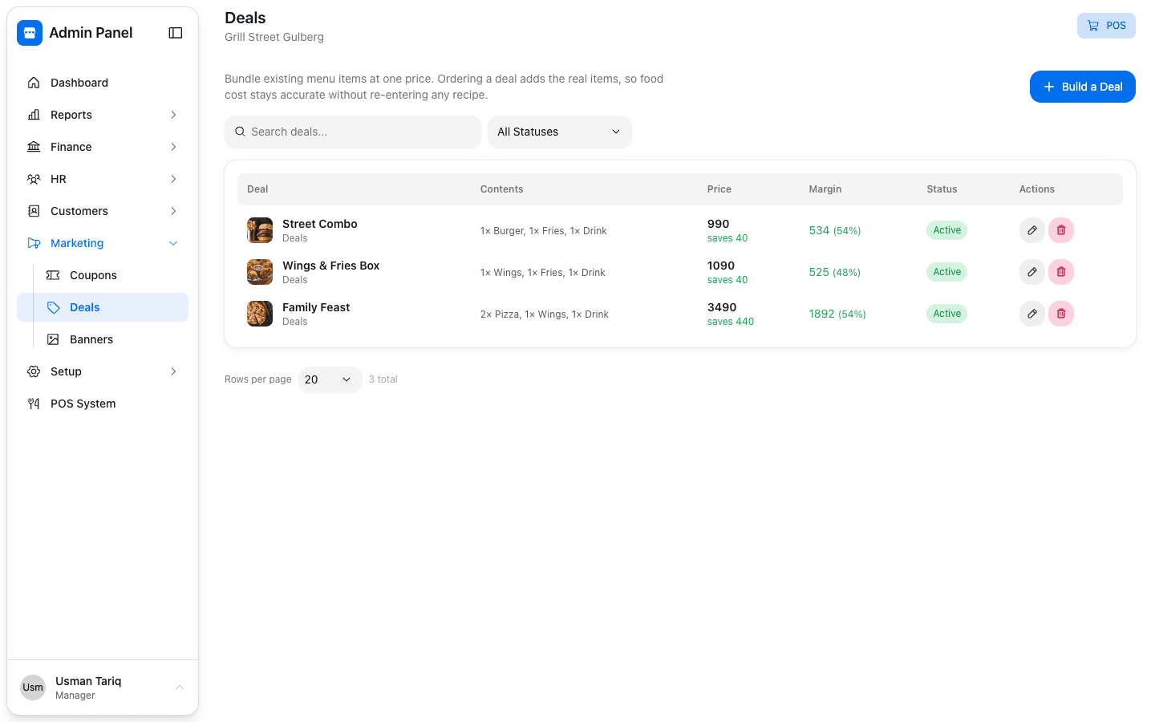Open the Family Feast deal thumbnail

coord(260,314)
